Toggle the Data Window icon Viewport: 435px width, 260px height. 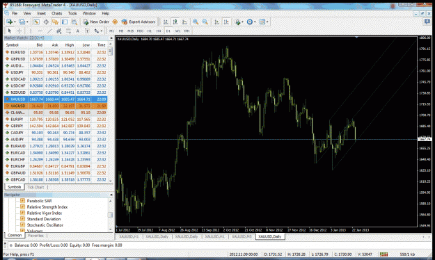(46, 22)
